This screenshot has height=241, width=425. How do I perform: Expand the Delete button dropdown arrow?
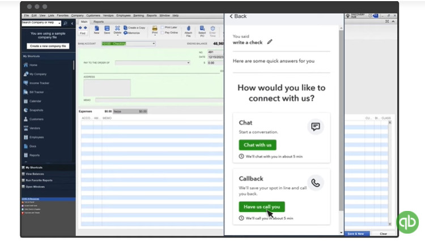click(x=117, y=35)
